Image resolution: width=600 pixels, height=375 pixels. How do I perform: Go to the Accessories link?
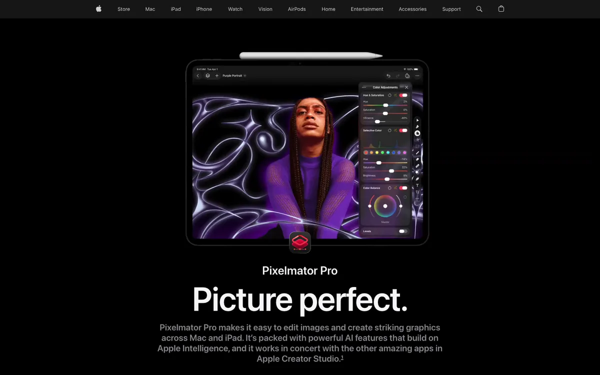click(412, 9)
